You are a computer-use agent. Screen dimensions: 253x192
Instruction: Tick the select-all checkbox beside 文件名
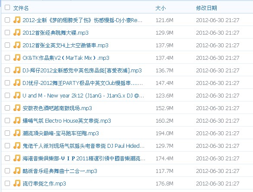click(x=7, y=7)
